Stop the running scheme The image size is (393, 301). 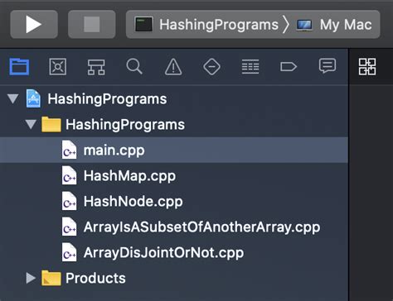point(92,24)
